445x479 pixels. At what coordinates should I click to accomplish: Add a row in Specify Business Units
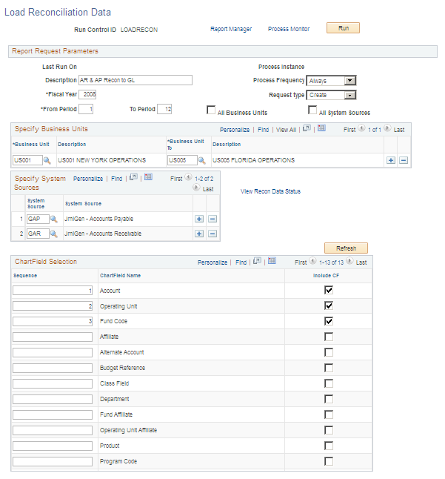[x=391, y=160]
